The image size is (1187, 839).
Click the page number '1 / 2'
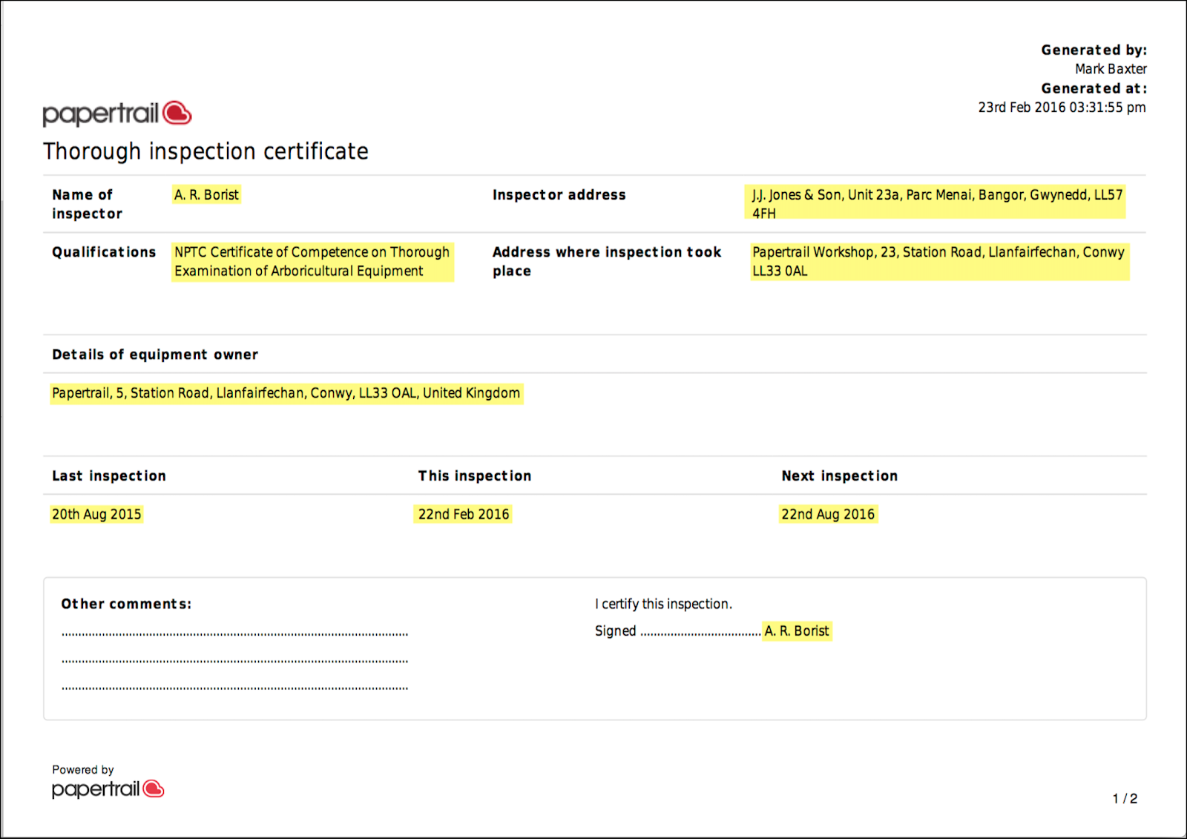(1125, 798)
